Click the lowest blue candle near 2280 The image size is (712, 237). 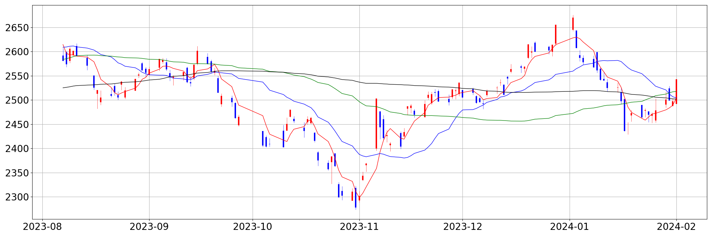pyautogui.click(x=356, y=198)
